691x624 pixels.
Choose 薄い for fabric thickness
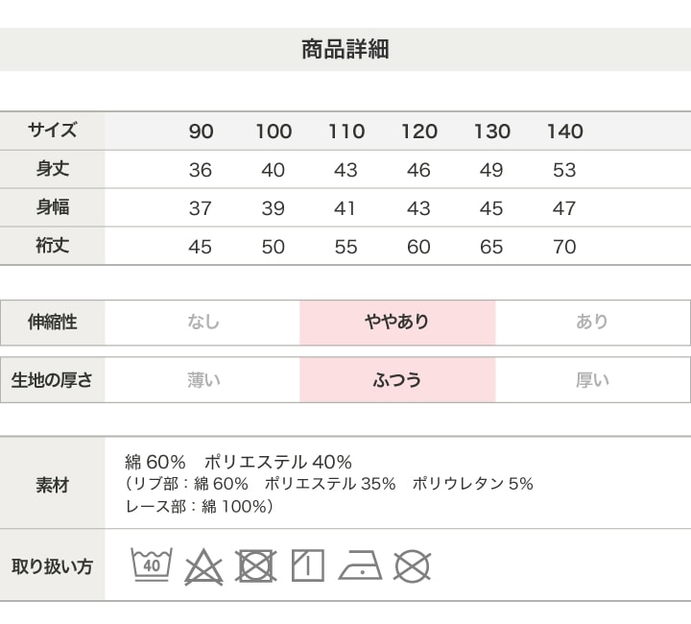[203, 380]
